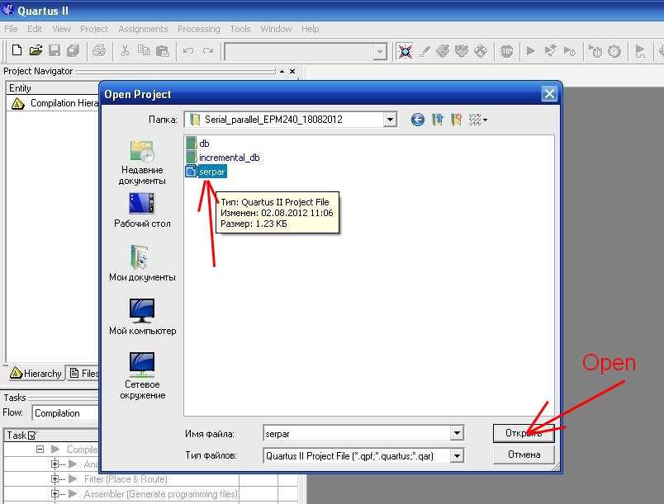The width and height of the screenshot is (664, 504).
Task: Click the Task column header in Tasks panel
Action: tap(51, 436)
